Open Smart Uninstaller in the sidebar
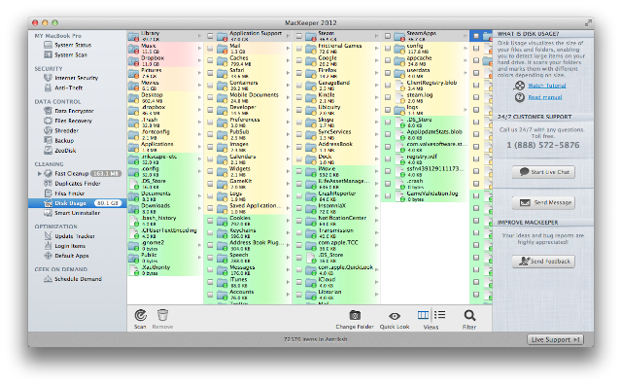This screenshot has width=622, height=386. tap(77, 213)
